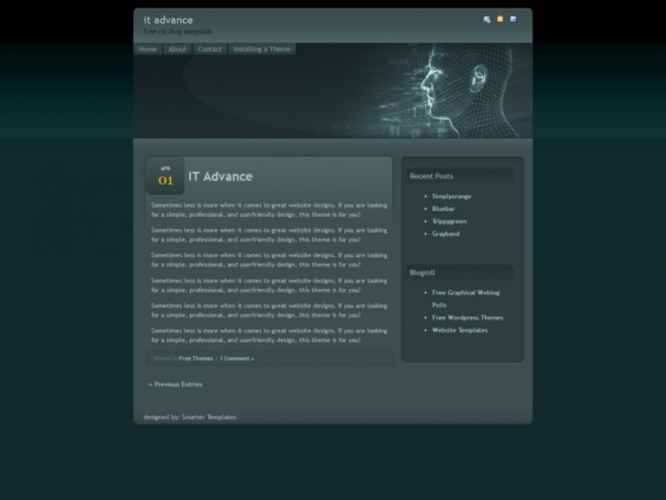666x500 pixels.
Task: Click the APR 01 date badge
Action: [165, 176]
